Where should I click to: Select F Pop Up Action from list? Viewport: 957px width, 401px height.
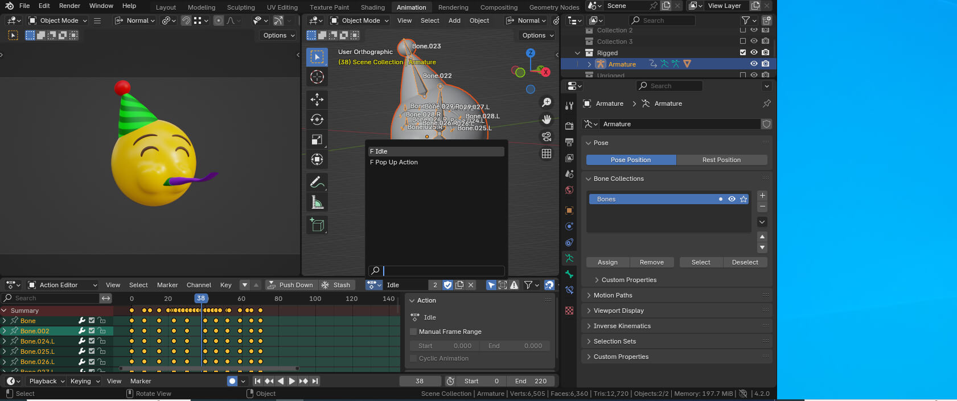click(x=394, y=162)
